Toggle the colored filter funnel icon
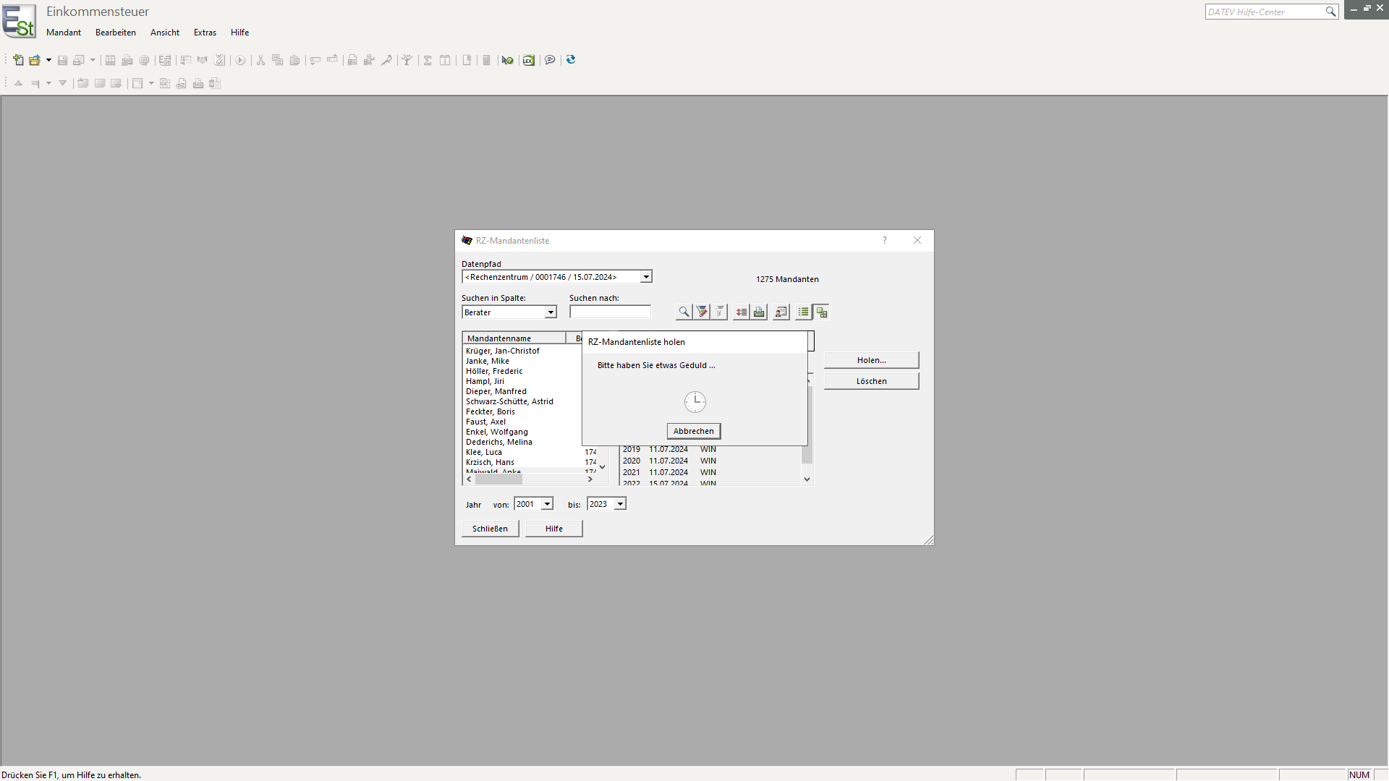1389x781 pixels. pos(702,312)
